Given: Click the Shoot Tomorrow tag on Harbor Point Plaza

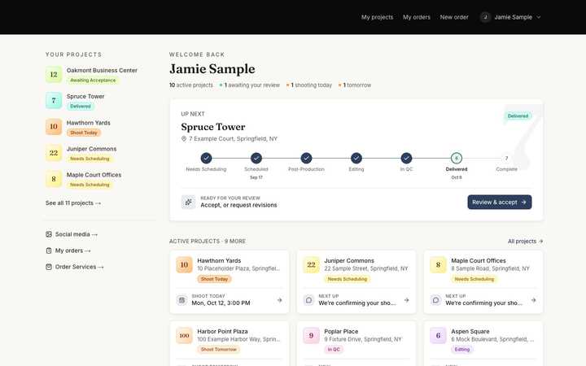Looking at the screenshot, I should point(219,350).
